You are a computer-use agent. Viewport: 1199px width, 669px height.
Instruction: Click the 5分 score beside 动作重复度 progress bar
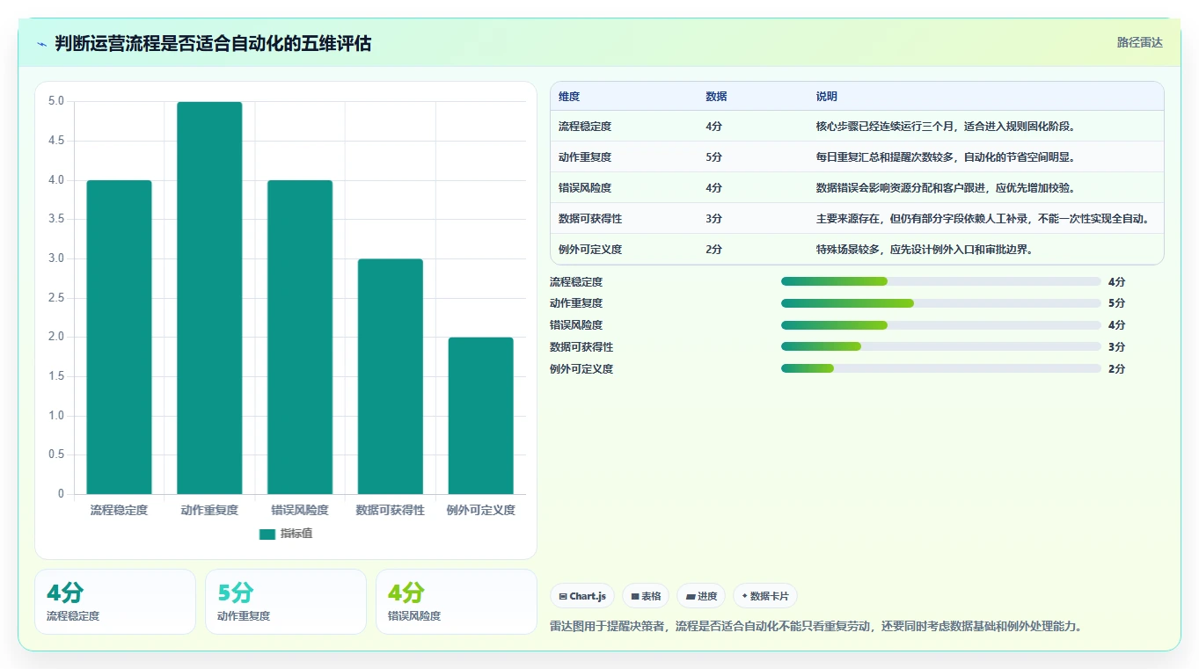(x=1116, y=303)
